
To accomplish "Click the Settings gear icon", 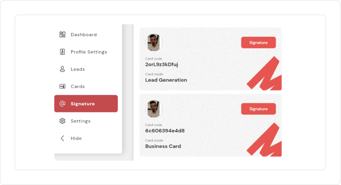I will coord(63,121).
